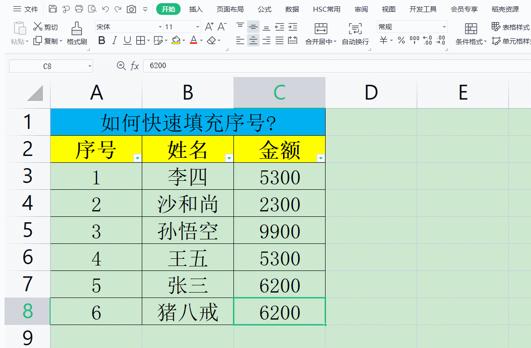Switch to the 插入 tab
The width and height of the screenshot is (531, 348).
(x=196, y=9)
